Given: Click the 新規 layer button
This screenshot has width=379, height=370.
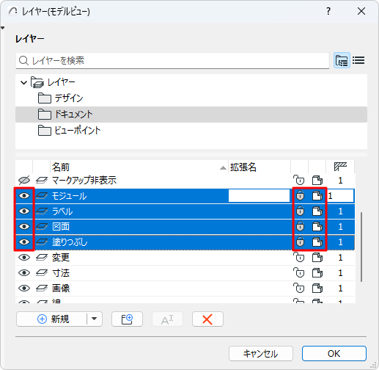Looking at the screenshot, I should (x=52, y=319).
